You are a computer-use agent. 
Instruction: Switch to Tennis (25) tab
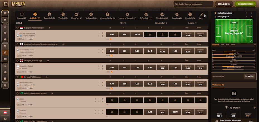tap(63, 16)
